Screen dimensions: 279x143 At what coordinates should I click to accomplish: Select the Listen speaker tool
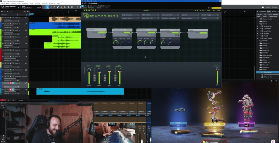(72, 7)
